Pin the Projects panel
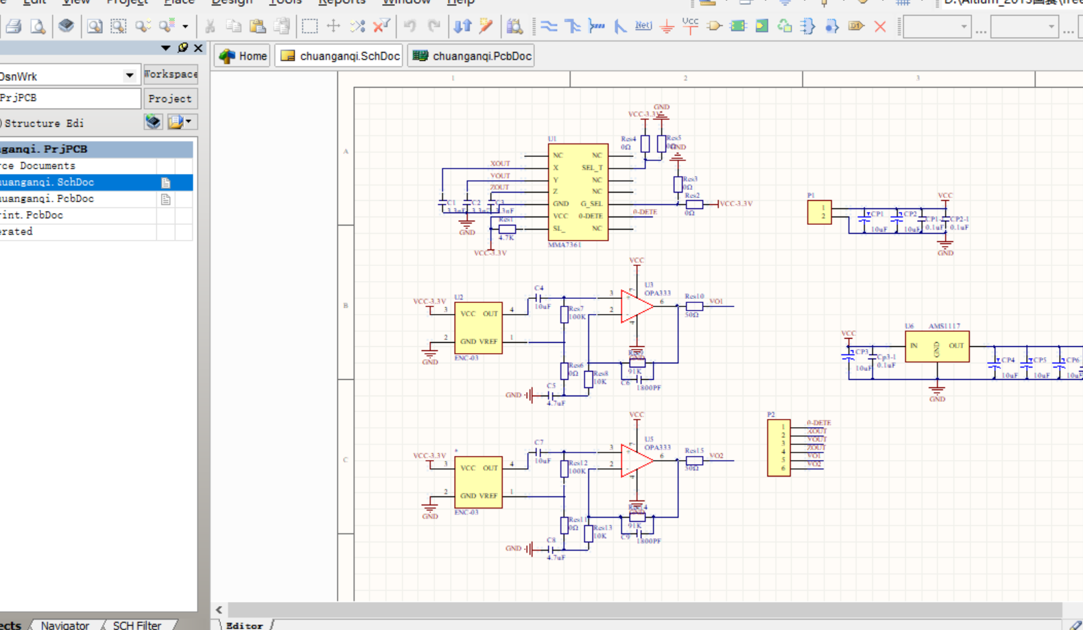This screenshot has height=630, width=1083. click(x=182, y=47)
